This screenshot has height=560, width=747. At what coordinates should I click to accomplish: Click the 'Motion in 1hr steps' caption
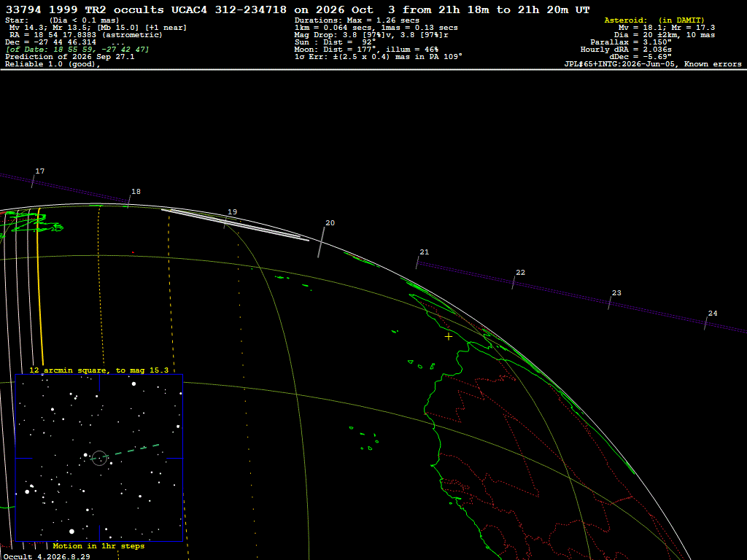[98, 545]
